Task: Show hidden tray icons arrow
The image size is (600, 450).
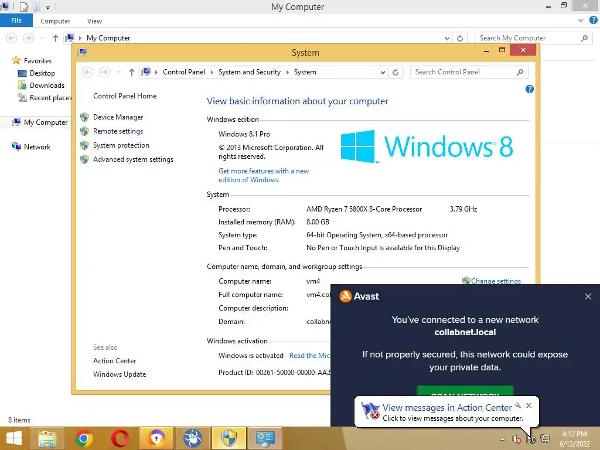Action: 502,439
